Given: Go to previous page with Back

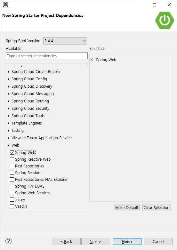Looking at the screenshot, I should pyautogui.click(x=66, y=242).
